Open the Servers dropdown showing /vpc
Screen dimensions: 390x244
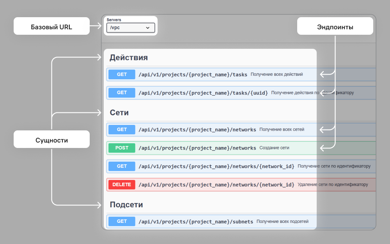tap(130, 28)
